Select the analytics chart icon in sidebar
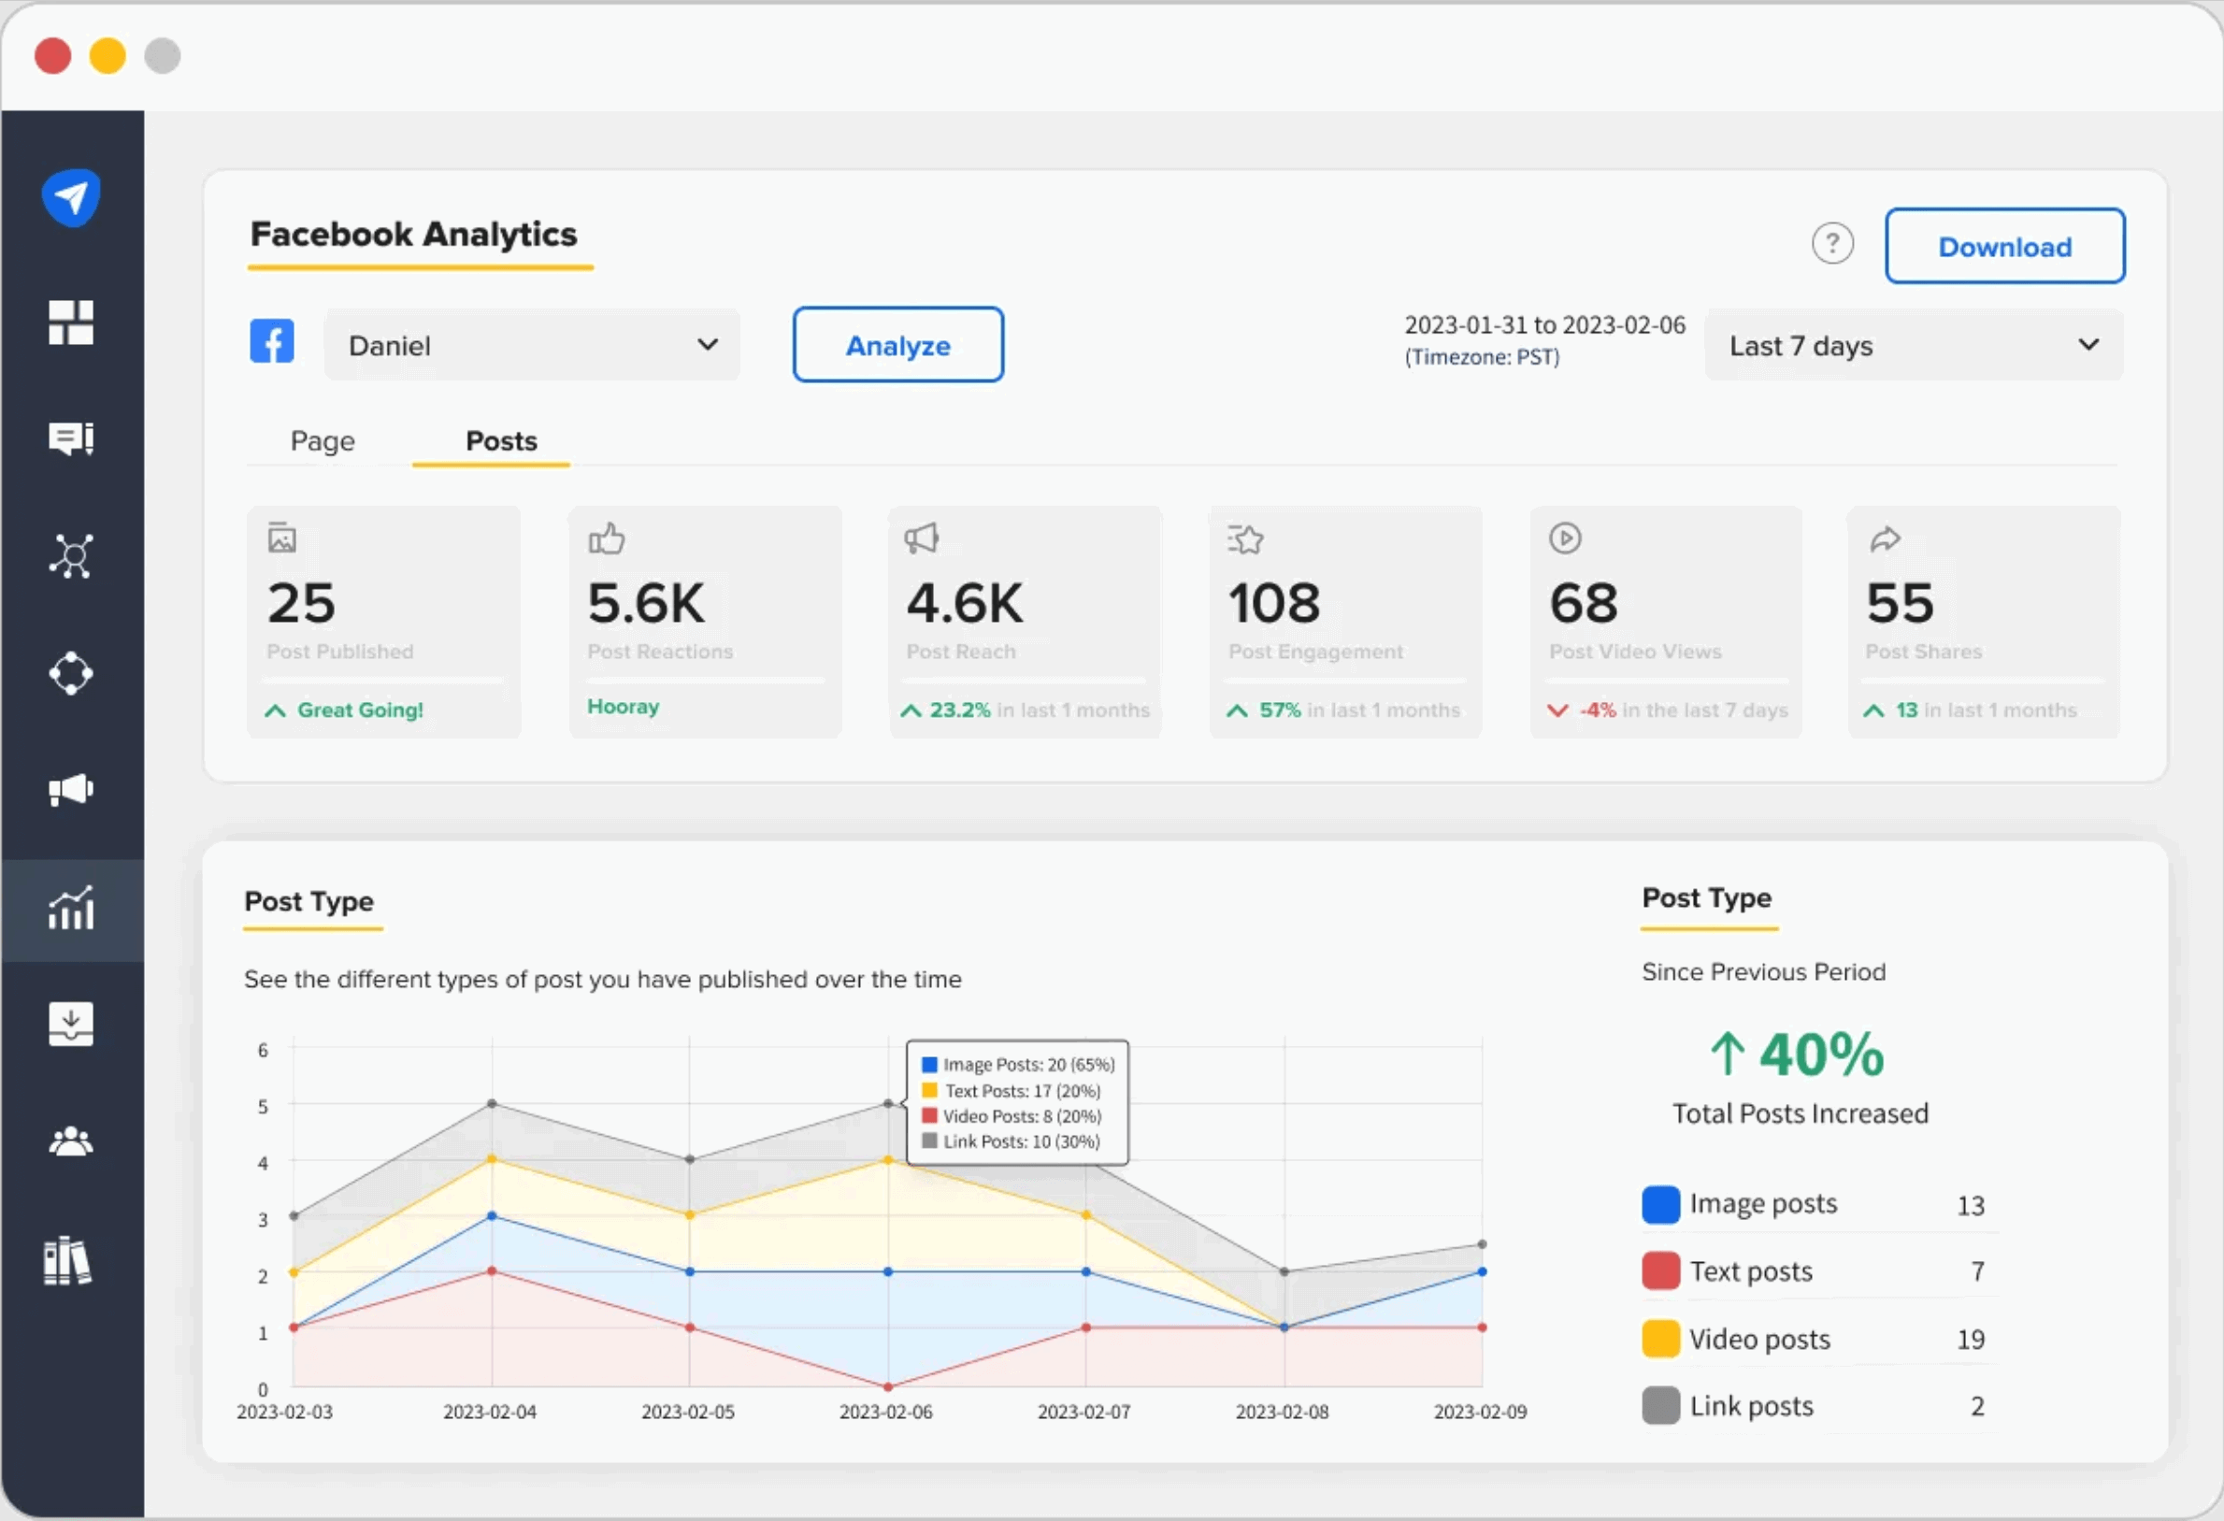The image size is (2224, 1521). tap(72, 908)
